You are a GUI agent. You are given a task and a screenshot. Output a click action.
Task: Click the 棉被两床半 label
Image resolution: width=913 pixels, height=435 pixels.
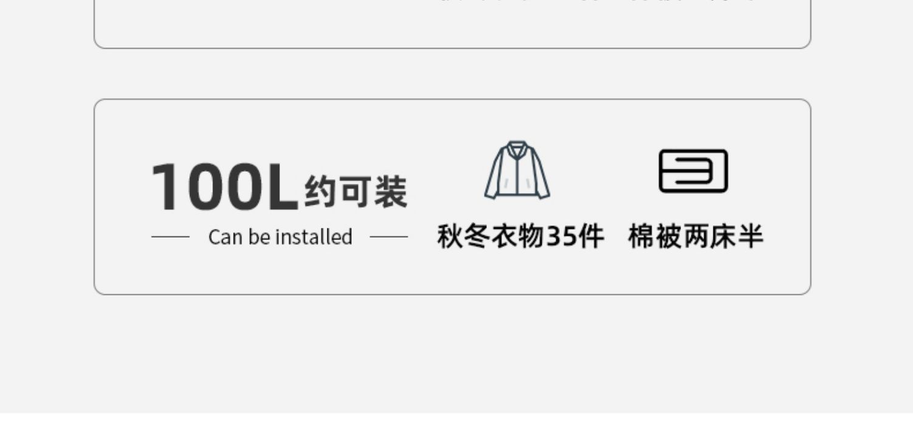click(x=695, y=236)
